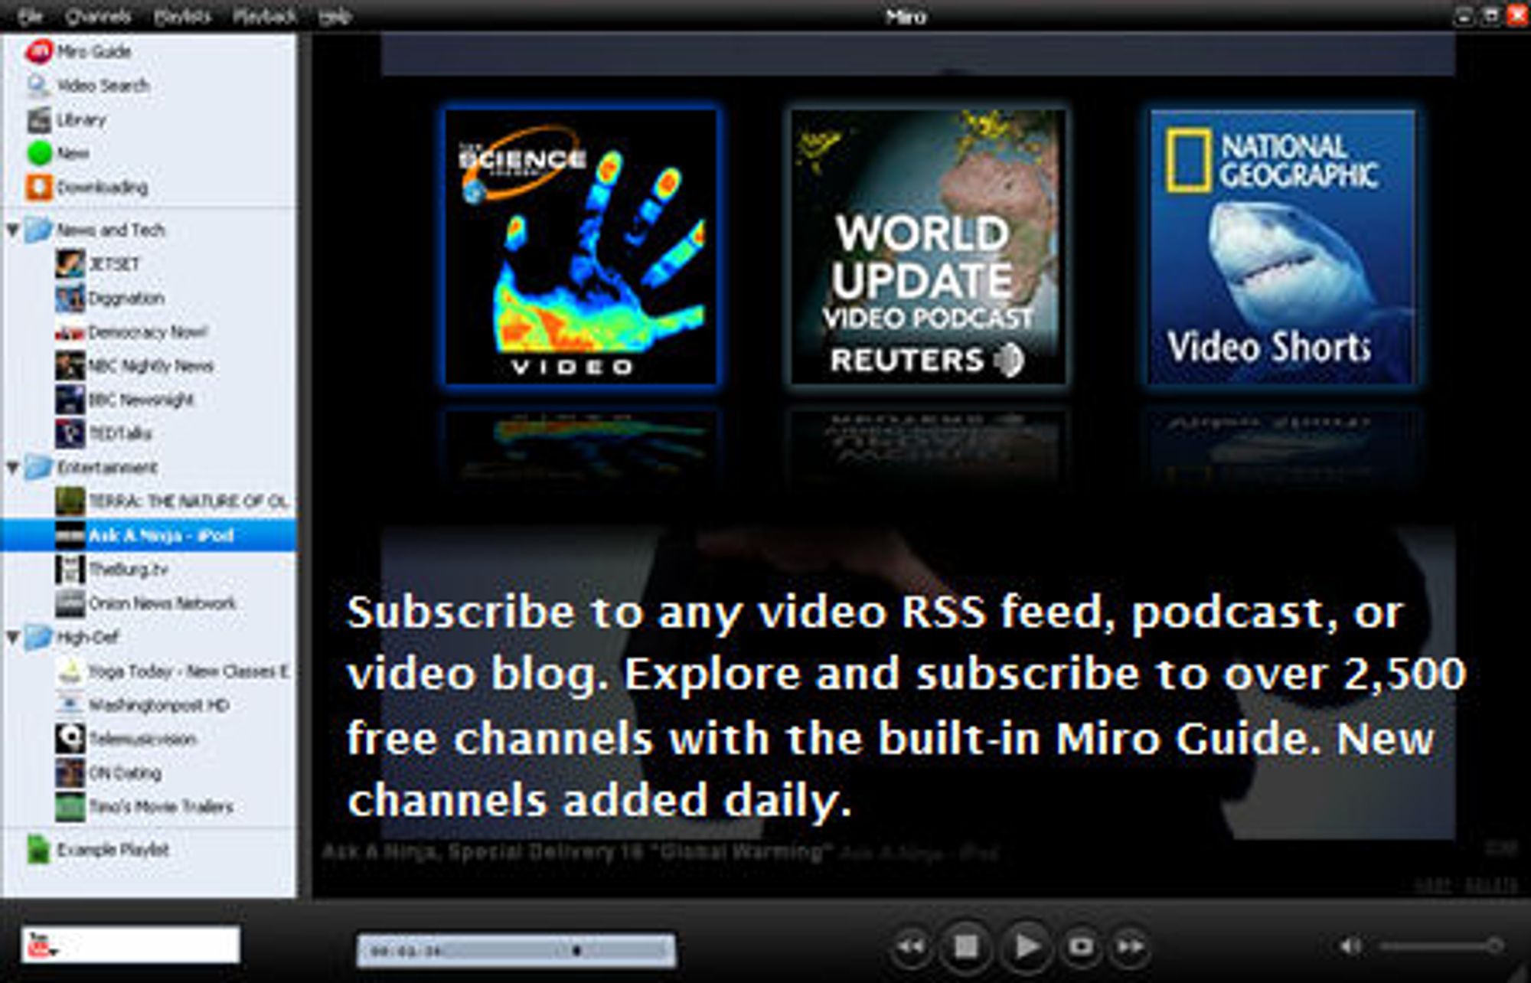Select the ON Dating channel icon
Viewport: 1531px width, 983px height.
click(x=70, y=773)
